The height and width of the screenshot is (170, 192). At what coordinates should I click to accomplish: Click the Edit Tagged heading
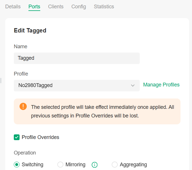click(x=30, y=30)
